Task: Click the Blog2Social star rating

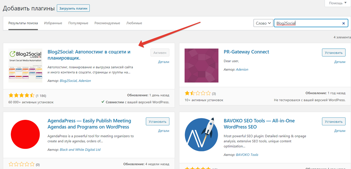Action: click(x=22, y=95)
